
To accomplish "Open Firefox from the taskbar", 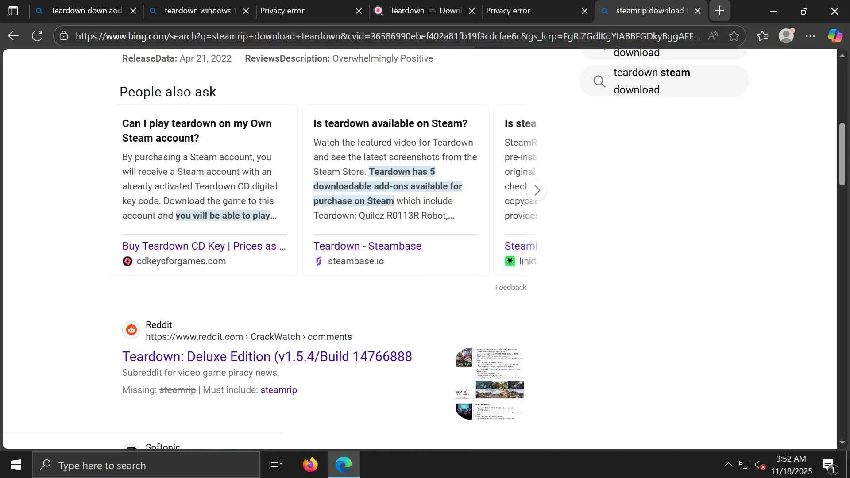I will pyautogui.click(x=310, y=465).
